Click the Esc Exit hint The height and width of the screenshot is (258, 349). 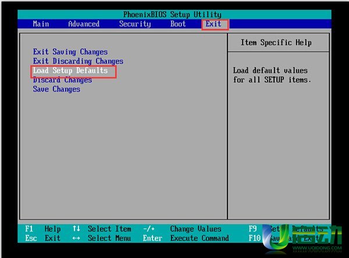[x=42, y=238]
